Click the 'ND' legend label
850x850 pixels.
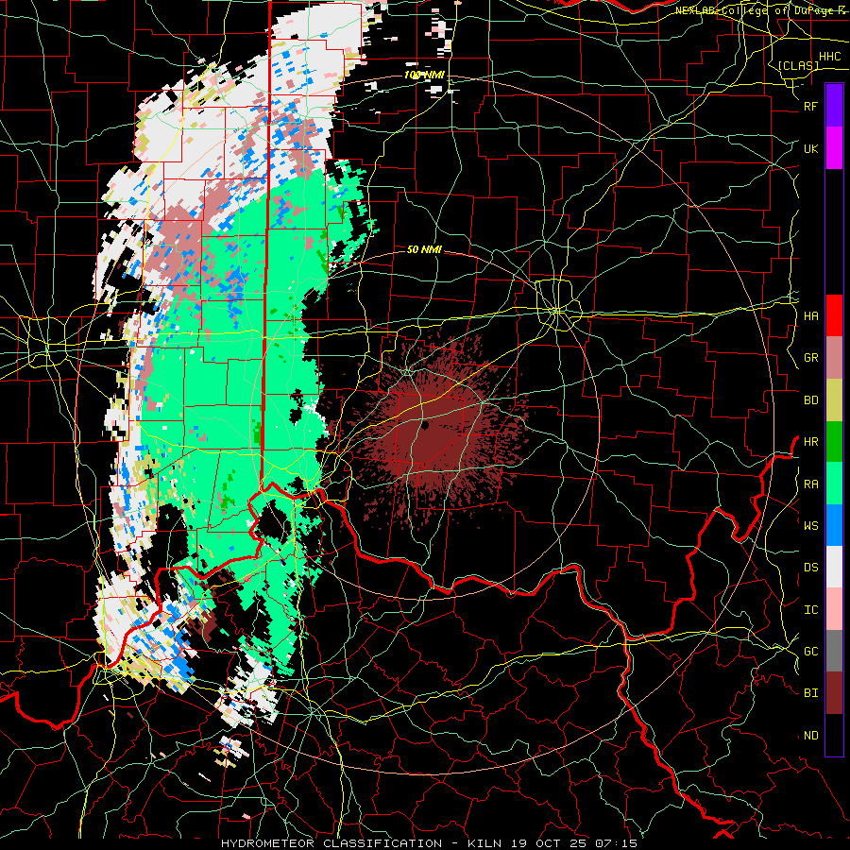(x=810, y=736)
